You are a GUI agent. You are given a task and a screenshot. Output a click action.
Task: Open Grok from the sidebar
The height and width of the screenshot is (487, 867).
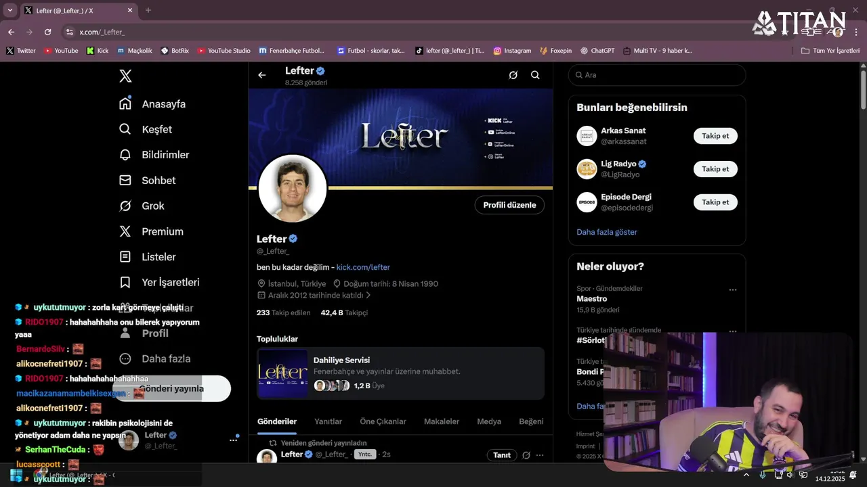pos(142,206)
